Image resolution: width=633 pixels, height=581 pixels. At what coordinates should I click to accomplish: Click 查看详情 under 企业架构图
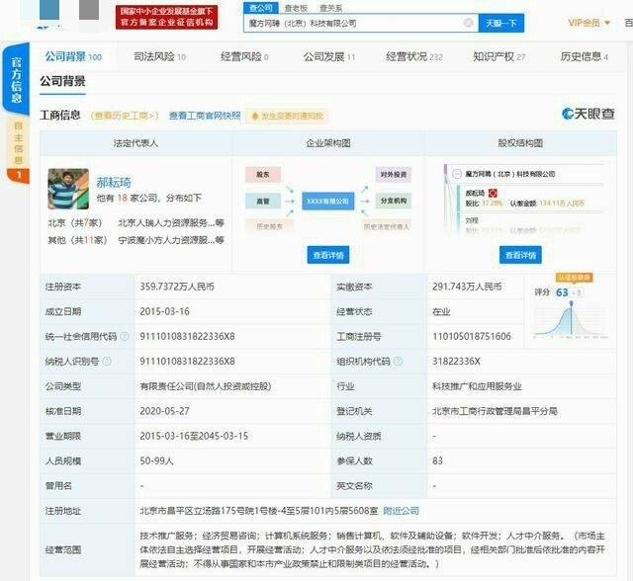[x=328, y=255]
